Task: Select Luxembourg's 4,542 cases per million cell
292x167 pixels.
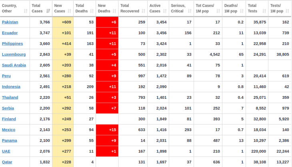Action: [x=208, y=54]
